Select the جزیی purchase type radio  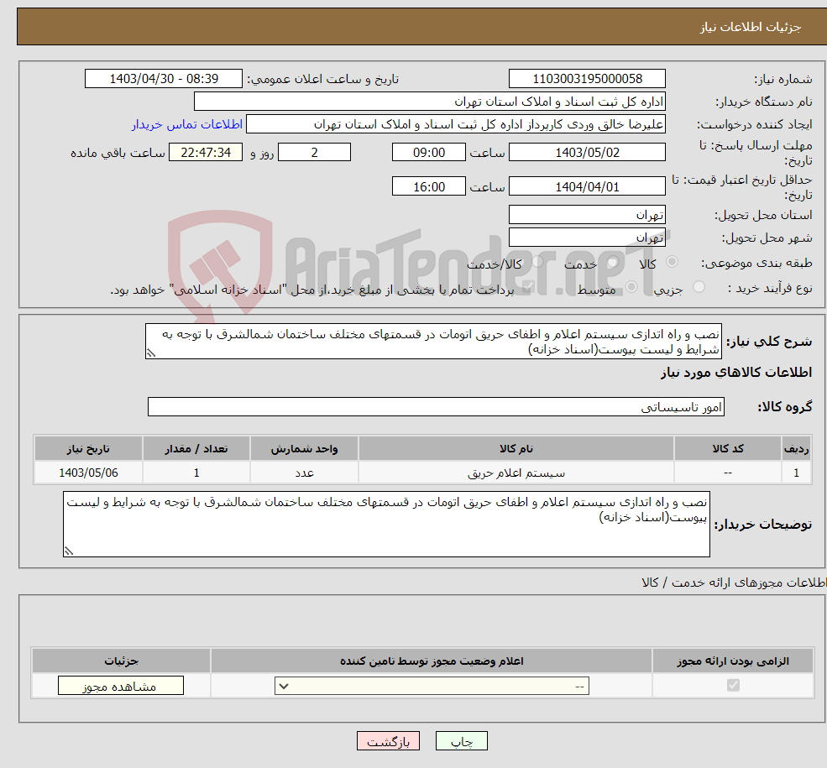tap(699, 287)
